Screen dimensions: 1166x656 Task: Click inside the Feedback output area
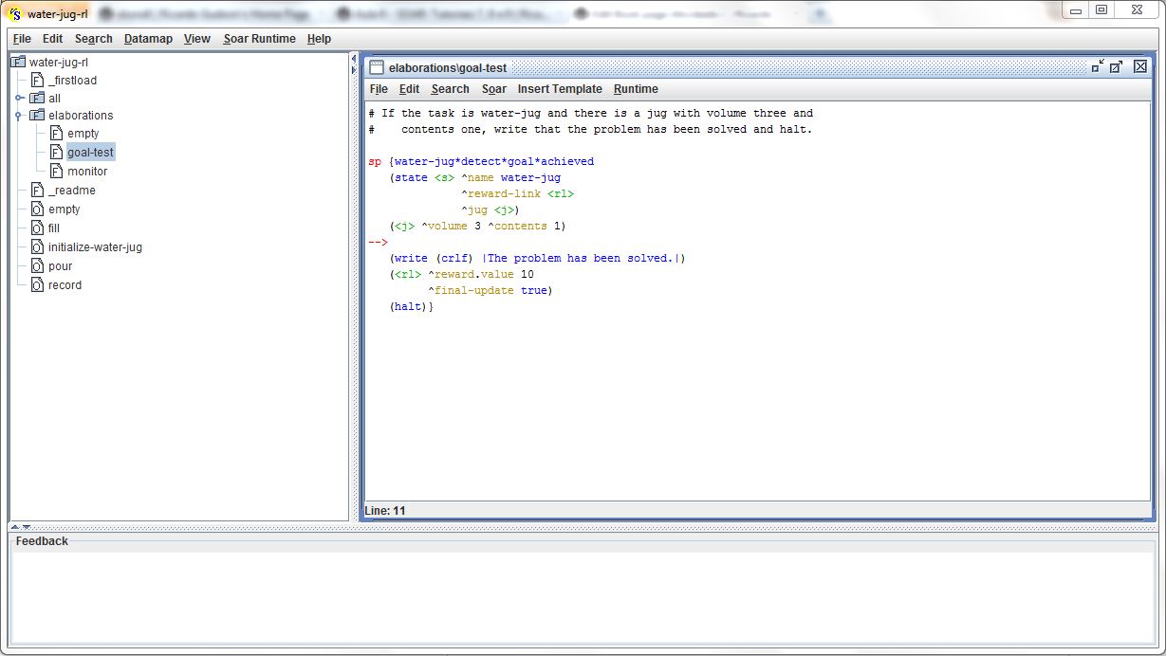click(x=583, y=597)
